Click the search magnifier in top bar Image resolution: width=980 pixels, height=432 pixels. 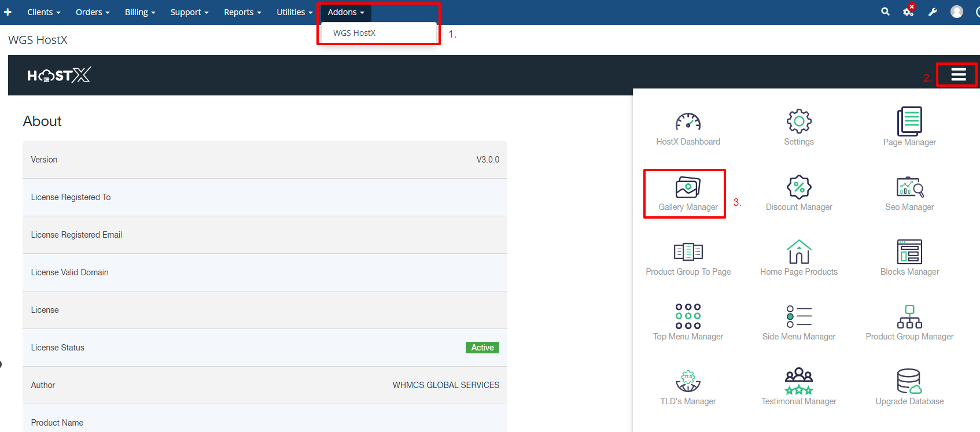coord(885,12)
